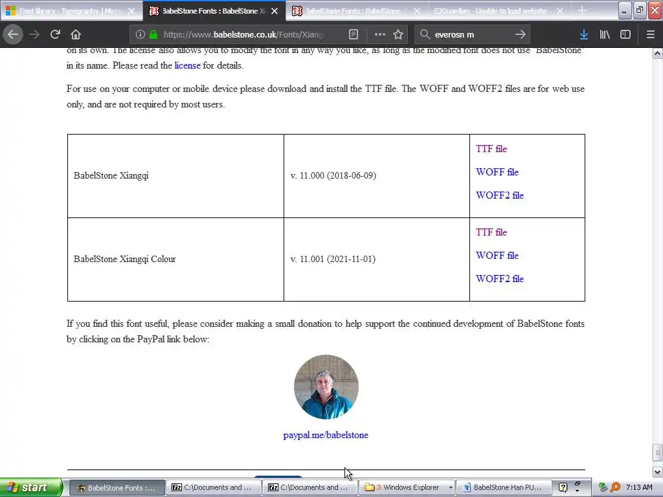Toggle reader view in address bar
663x497 pixels.
[354, 34]
